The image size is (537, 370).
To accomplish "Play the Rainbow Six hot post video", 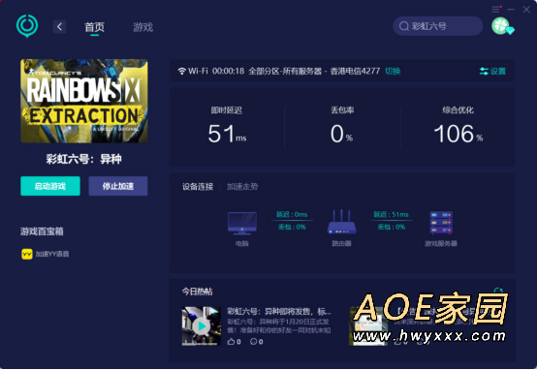I will pyautogui.click(x=202, y=326).
